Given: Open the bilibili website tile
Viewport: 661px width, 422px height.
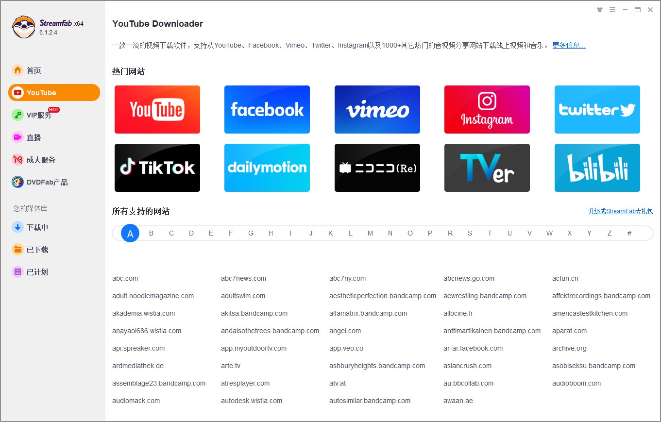Looking at the screenshot, I should click(x=597, y=168).
